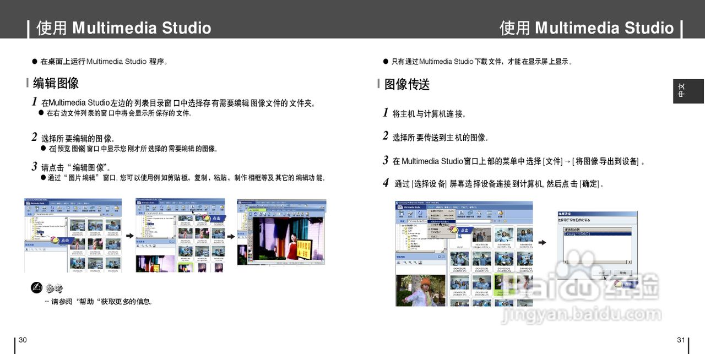Click the 取消 button in the select-device dialog
The image size is (705, 354).
[623, 273]
